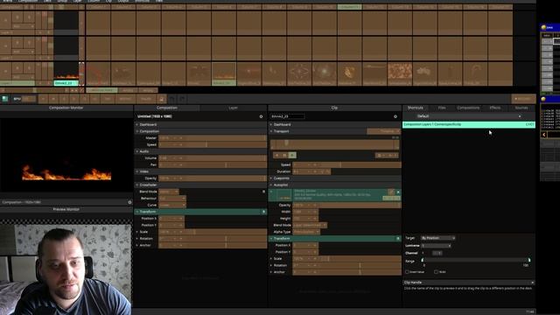Collapse the composition Crossfader section
This screenshot has height=315, width=560.
(137, 185)
